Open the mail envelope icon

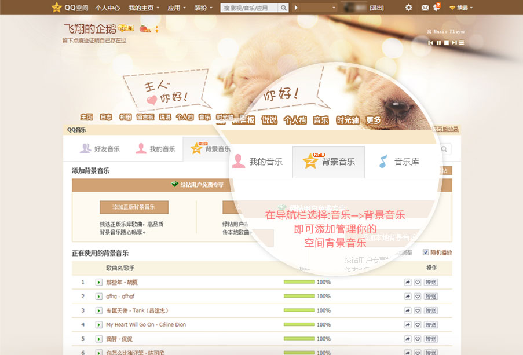coord(425,8)
